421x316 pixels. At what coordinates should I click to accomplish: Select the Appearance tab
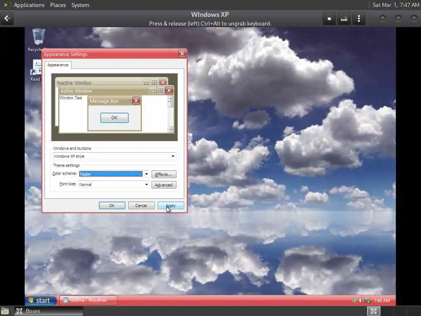point(58,65)
